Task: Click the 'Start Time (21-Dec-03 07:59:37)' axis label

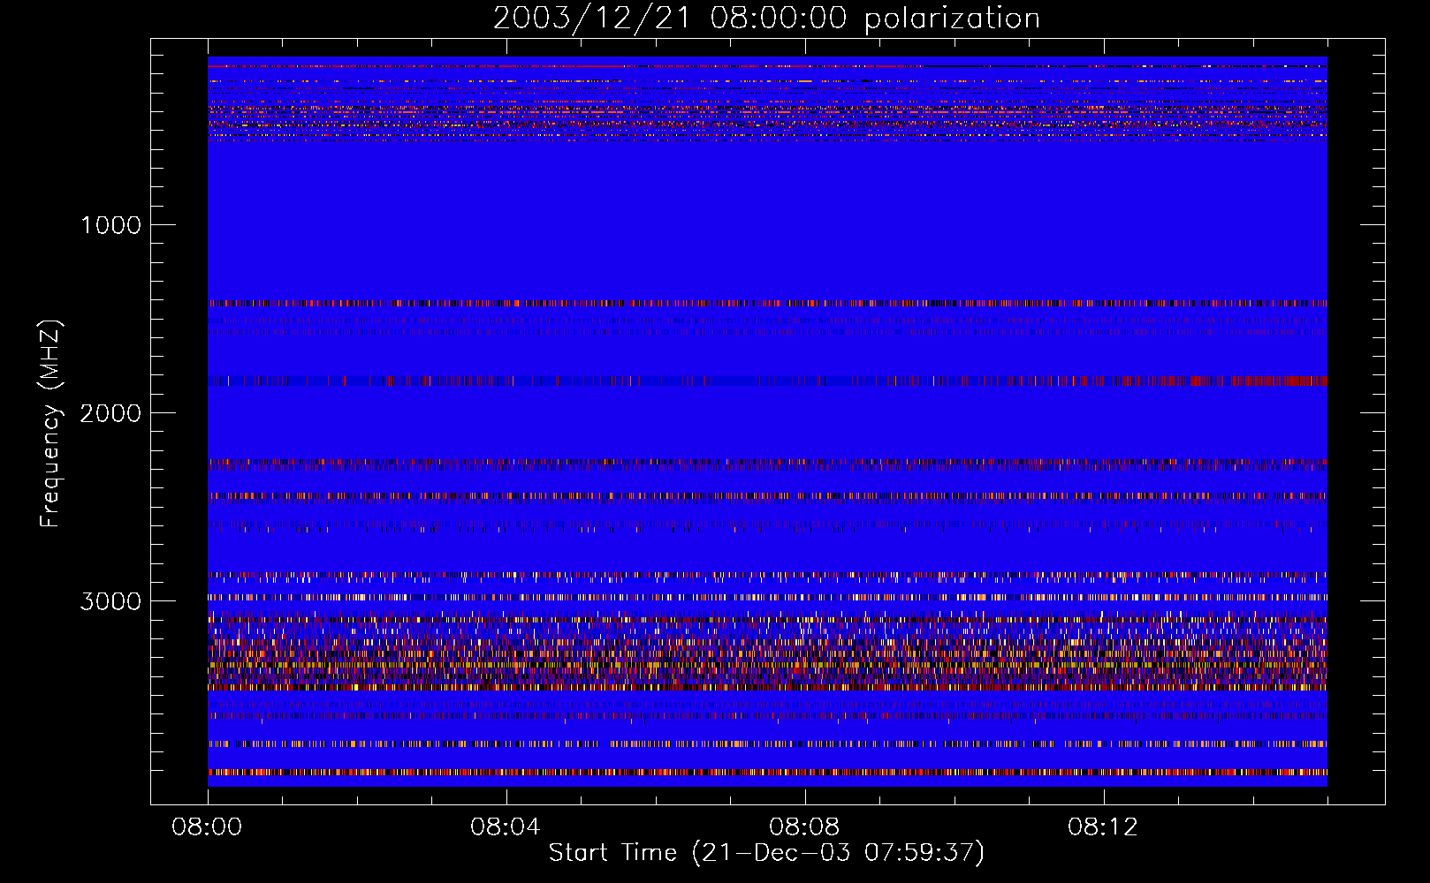Action: pos(766,852)
